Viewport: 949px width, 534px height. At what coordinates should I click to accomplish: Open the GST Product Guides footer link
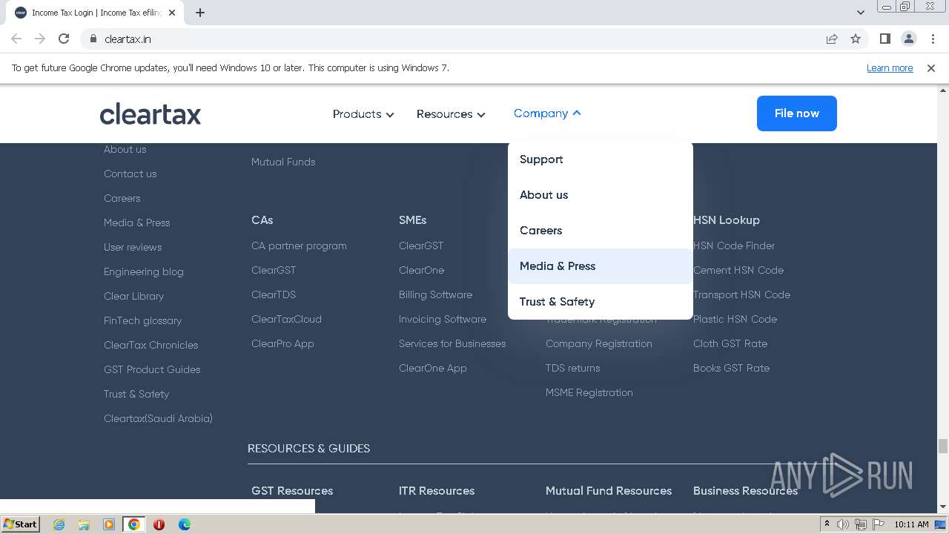[152, 369]
